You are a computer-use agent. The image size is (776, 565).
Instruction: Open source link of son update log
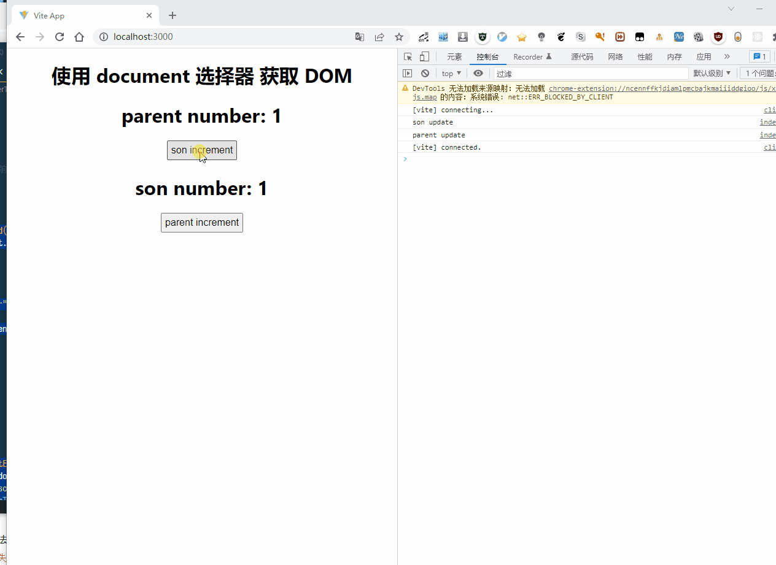(767, 122)
